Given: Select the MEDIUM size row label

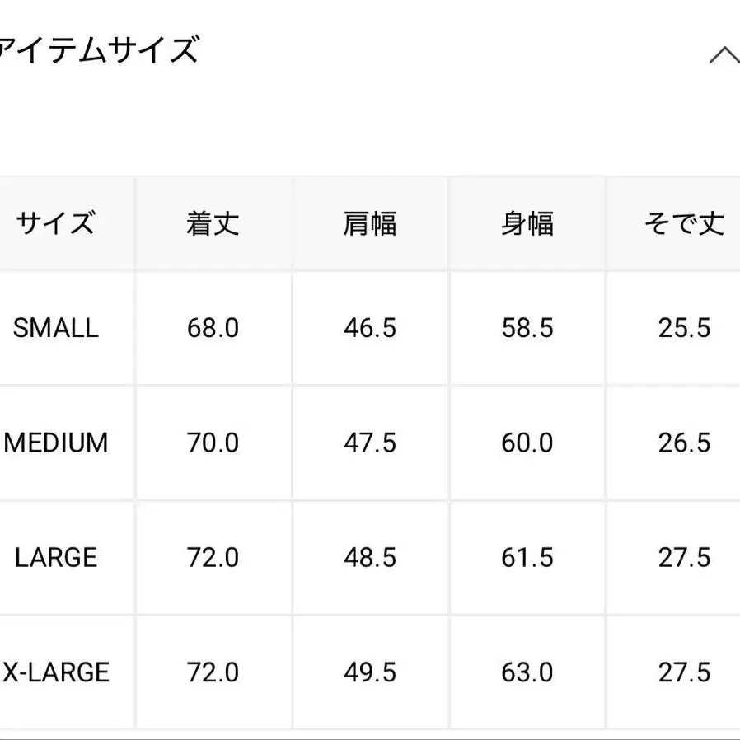Looking at the screenshot, I should (x=56, y=443).
